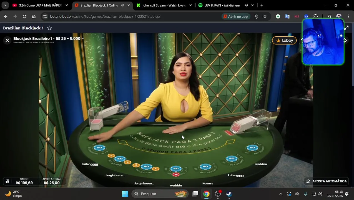Click the APOSTA TOTAL R$ 25,00 display
Image resolution: width=354 pixels, height=200 pixels.
(52, 181)
